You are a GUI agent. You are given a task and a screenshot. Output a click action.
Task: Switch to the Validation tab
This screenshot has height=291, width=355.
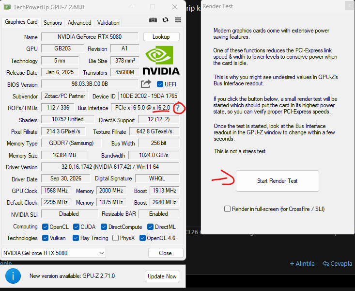[x=108, y=23]
